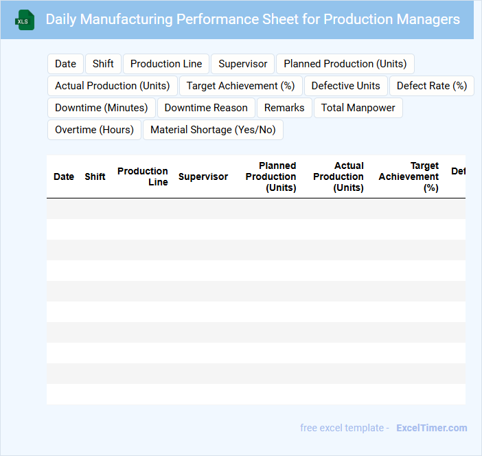
Task: Click the page title heading text
Action: coord(253,19)
